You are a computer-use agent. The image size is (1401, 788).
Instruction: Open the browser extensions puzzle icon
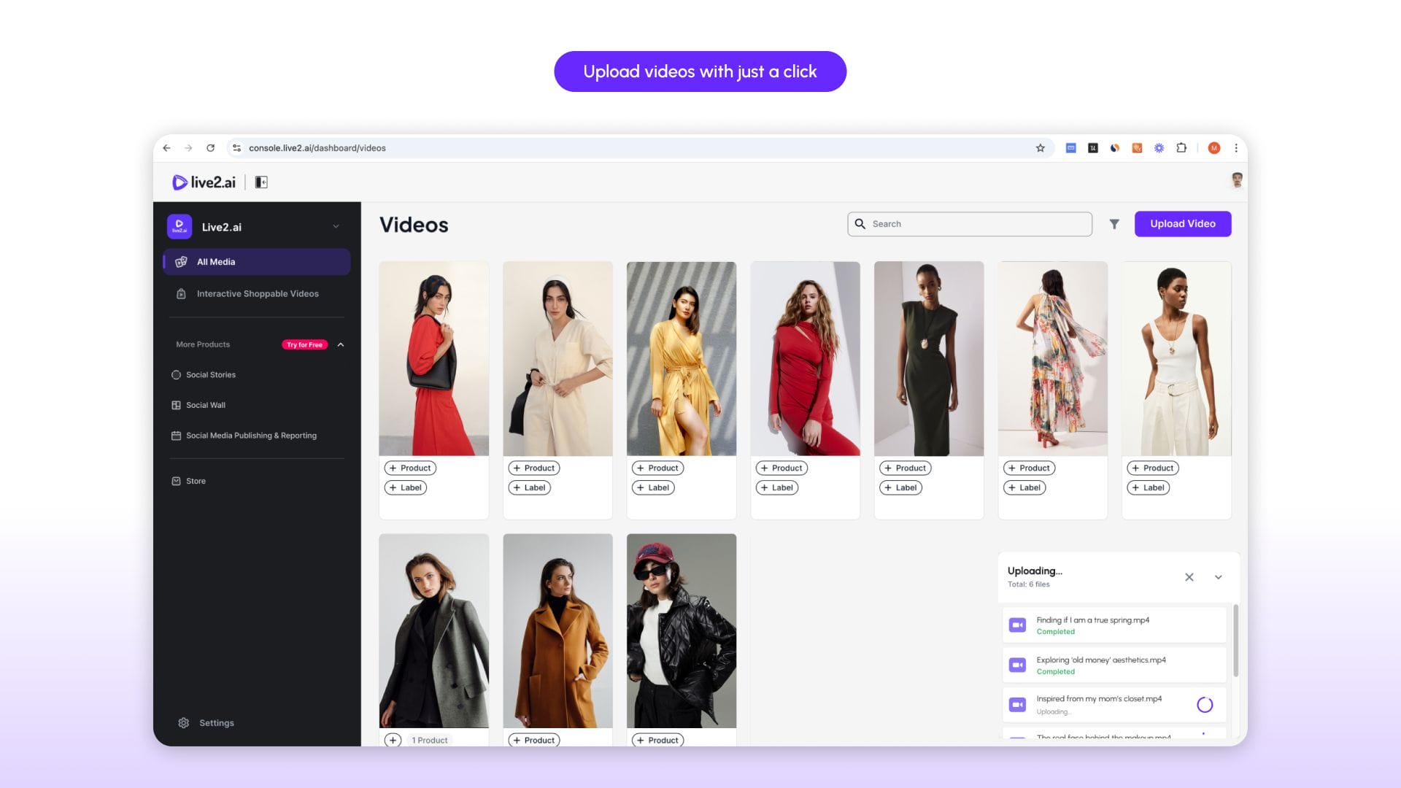coord(1181,148)
